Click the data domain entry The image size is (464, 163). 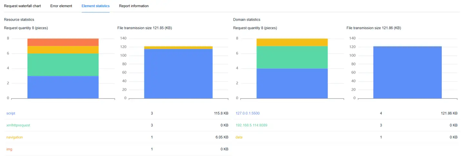(x=239, y=137)
